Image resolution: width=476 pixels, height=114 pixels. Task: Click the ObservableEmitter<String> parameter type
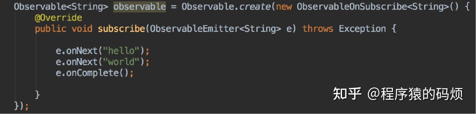pyautogui.click(x=215, y=29)
